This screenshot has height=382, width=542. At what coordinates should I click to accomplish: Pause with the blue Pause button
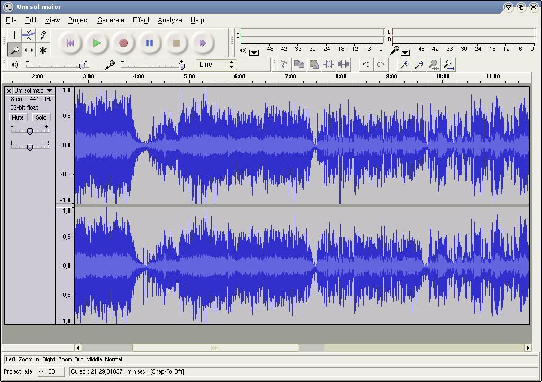pos(150,43)
